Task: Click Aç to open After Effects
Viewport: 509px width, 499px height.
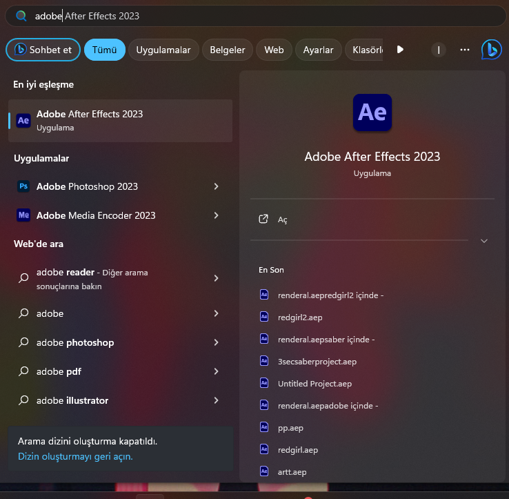Action: 282,219
